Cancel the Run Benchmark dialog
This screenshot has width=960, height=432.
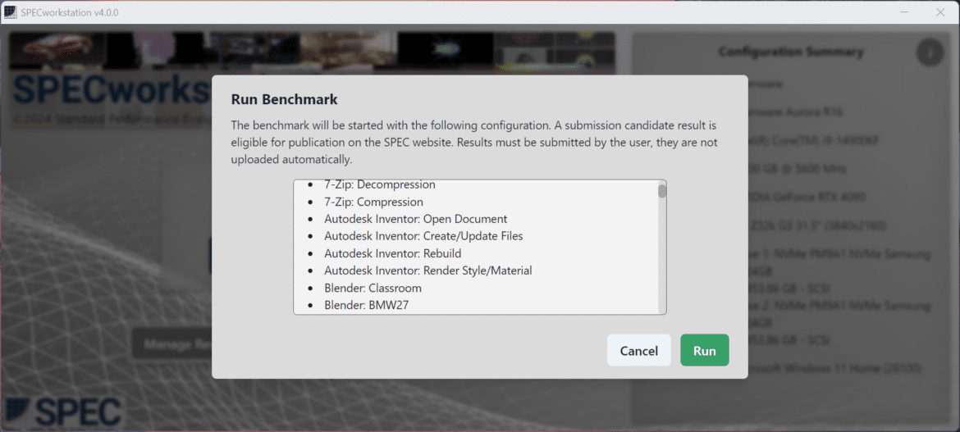click(638, 351)
